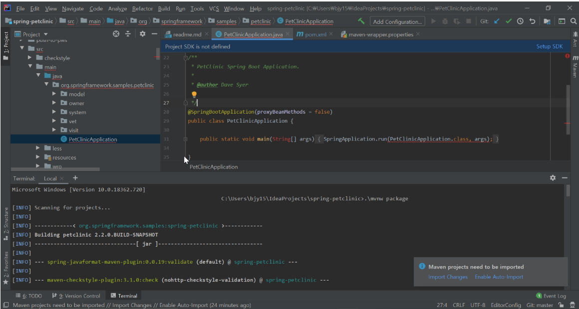Click the Collapse All icon in Project panel
The height and width of the screenshot is (309, 579).
coord(128,34)
